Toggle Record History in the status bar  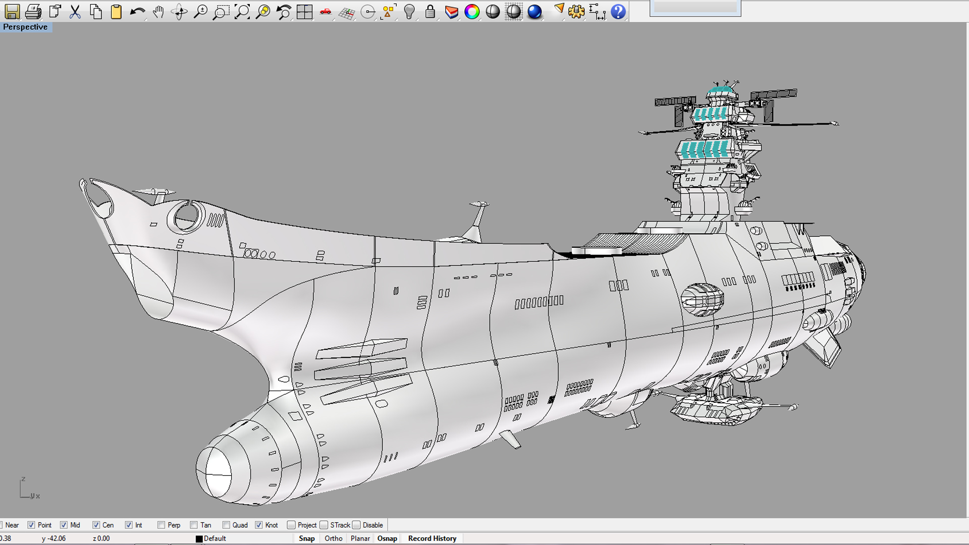point(433,538)
